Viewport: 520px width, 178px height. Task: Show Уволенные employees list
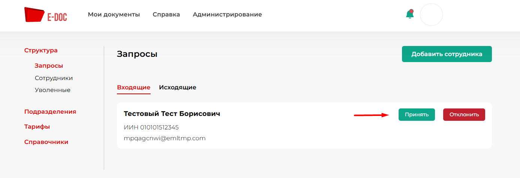pyautogui.click(x=52, y=90)
